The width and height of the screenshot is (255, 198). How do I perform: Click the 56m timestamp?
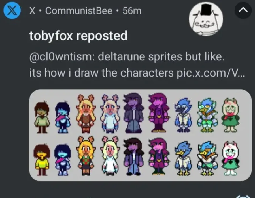click(x=132, y=11)
